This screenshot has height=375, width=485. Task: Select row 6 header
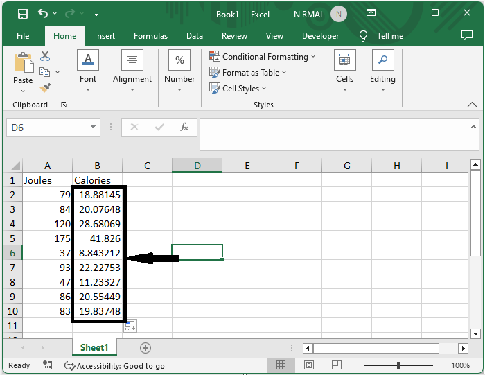(x=12, y=253)
